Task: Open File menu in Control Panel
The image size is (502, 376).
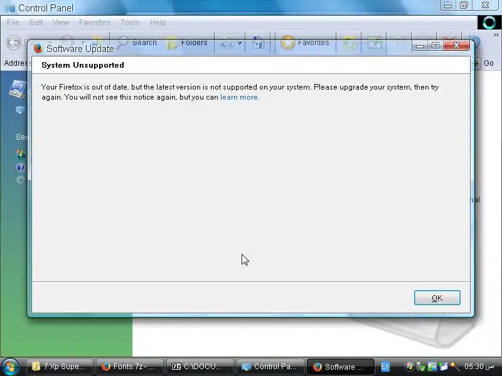Action: click(x=13, y=23)
